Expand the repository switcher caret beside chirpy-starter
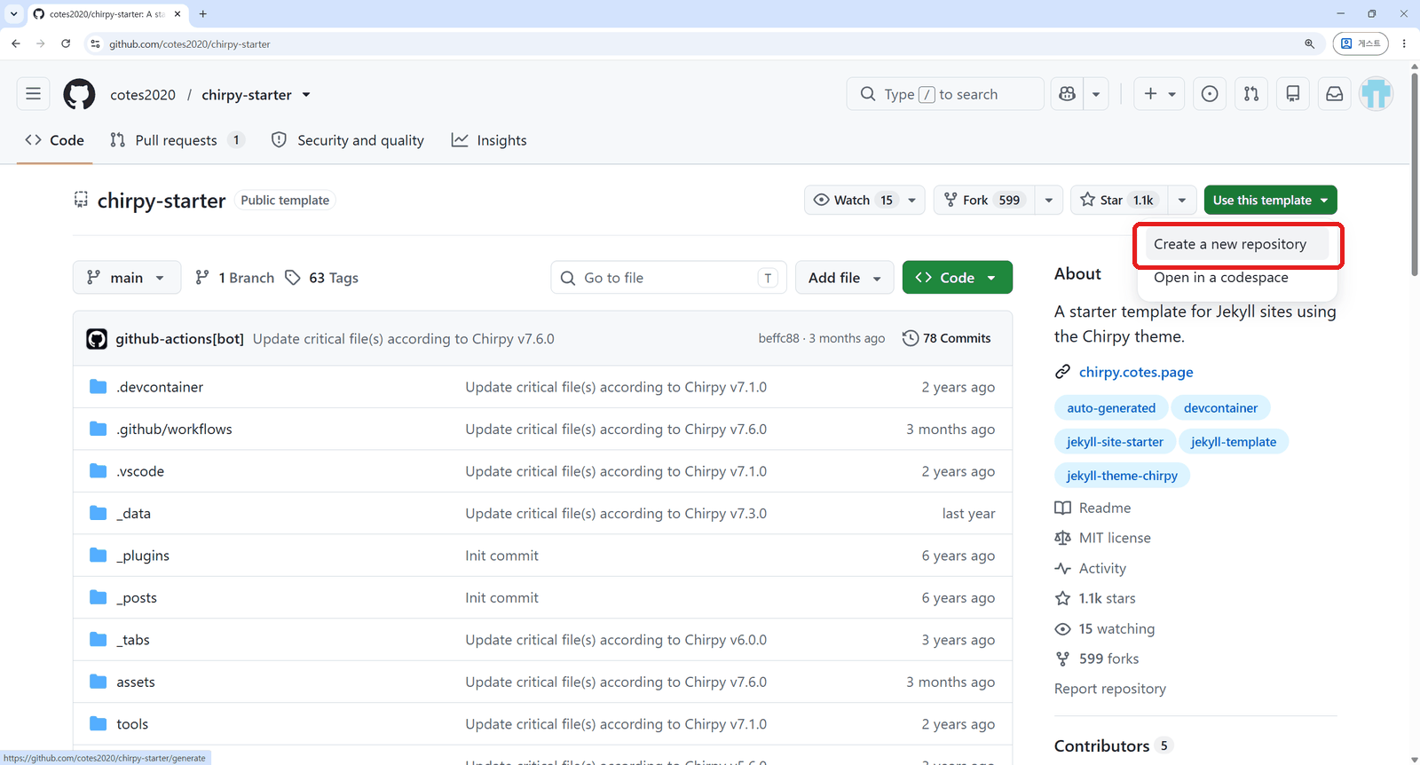 pos(306,95)
